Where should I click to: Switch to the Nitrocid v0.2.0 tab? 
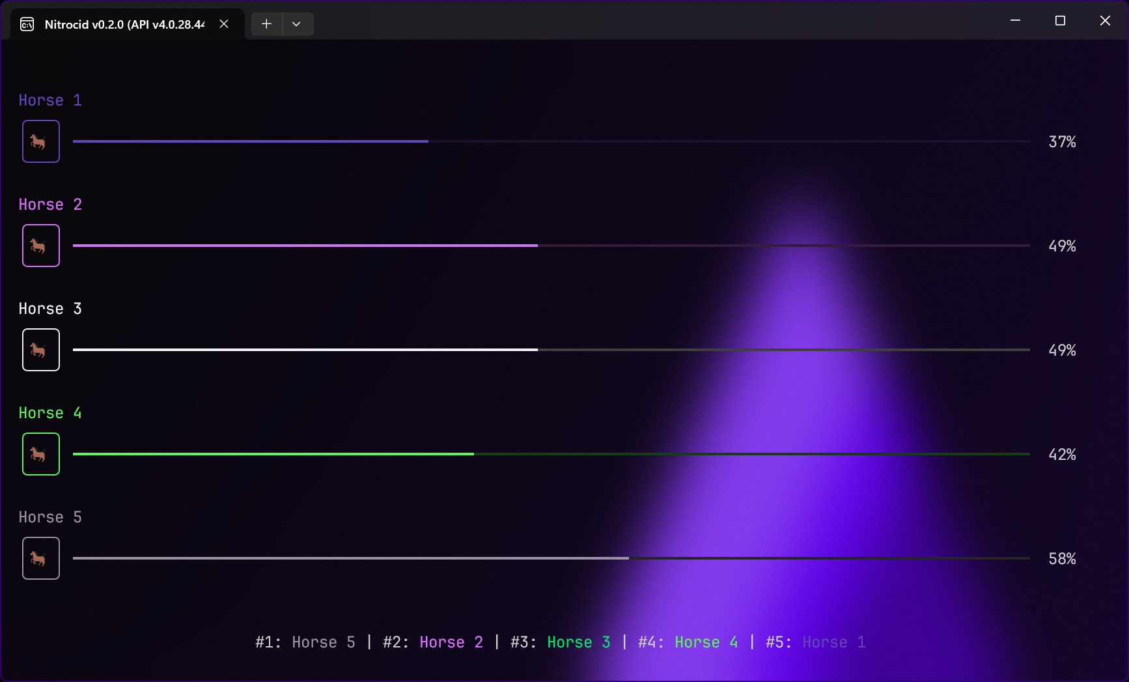124,24
